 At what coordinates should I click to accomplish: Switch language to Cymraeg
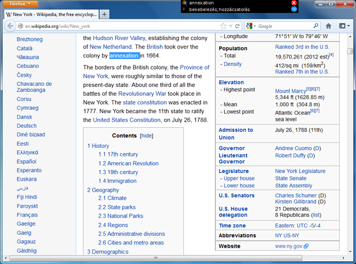(x=28, y=108)
